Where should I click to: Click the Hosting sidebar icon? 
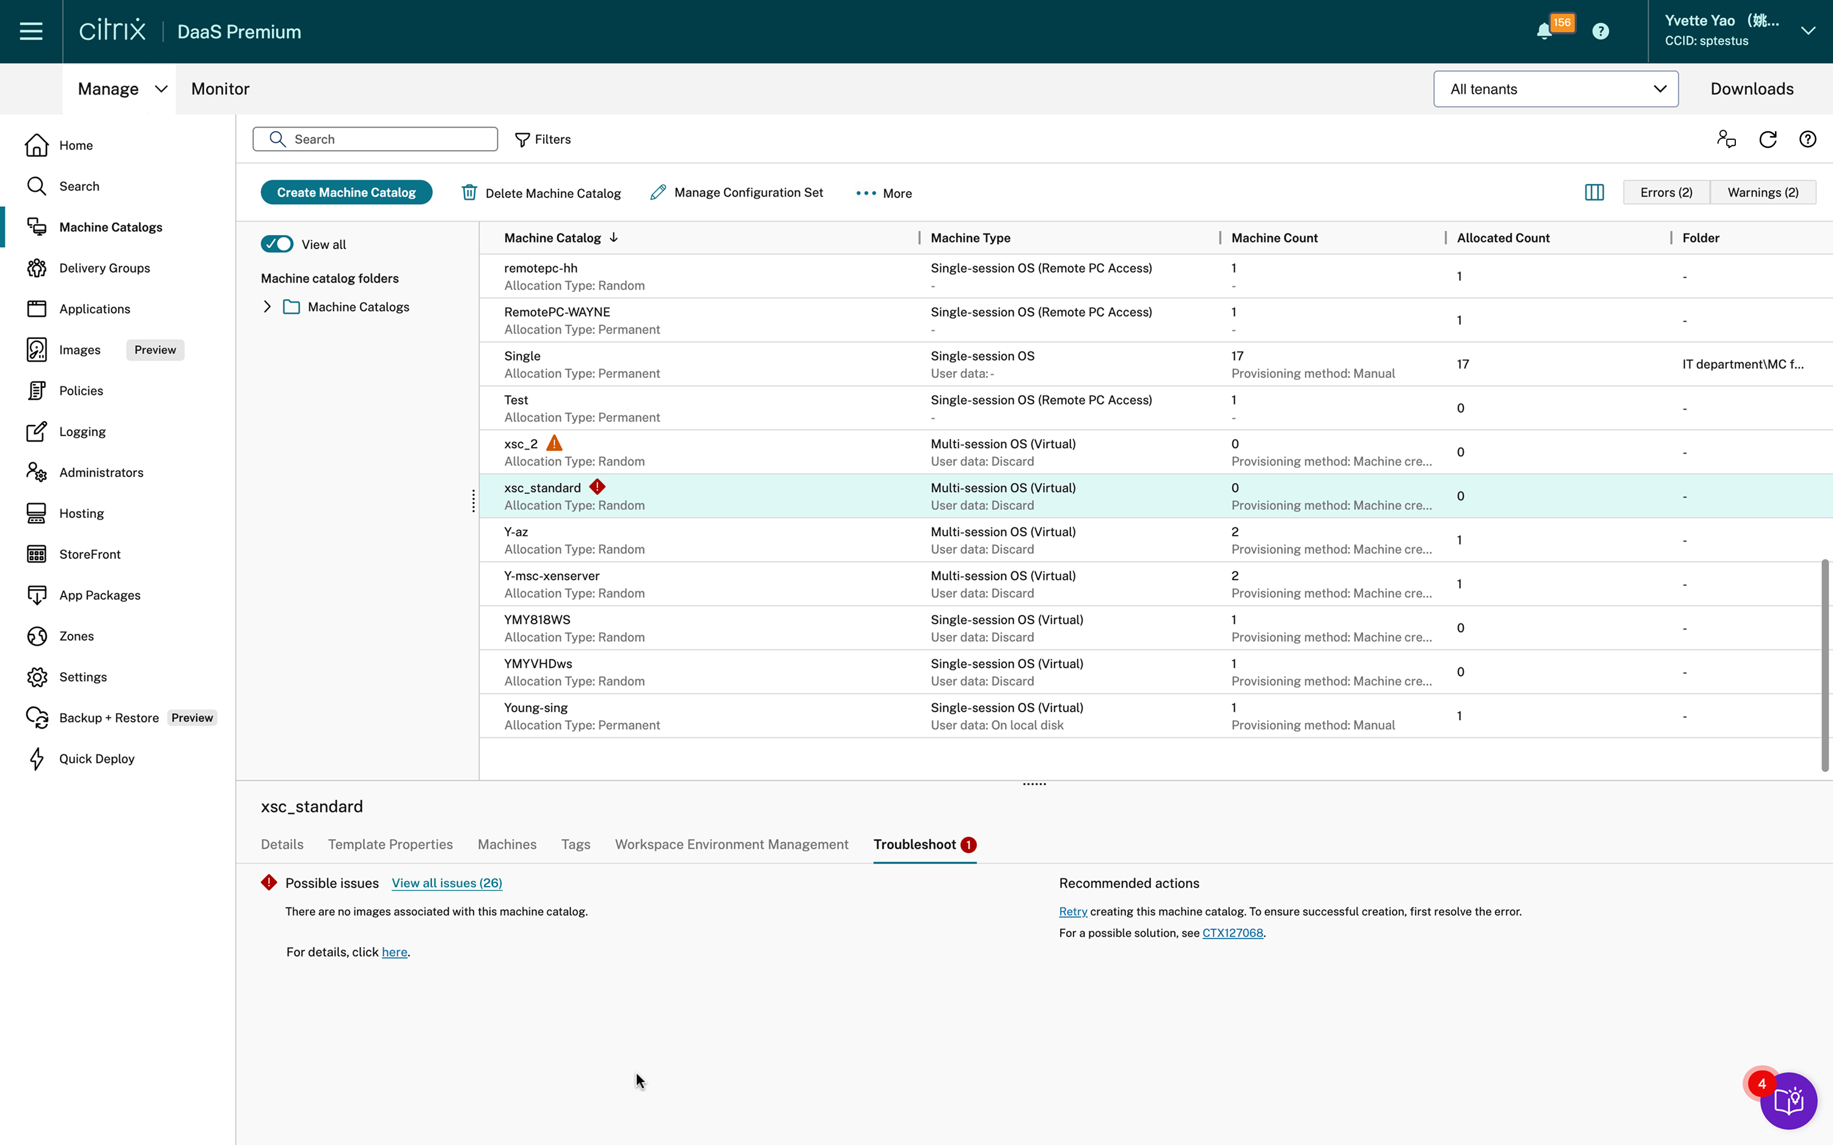click(37, 513)
